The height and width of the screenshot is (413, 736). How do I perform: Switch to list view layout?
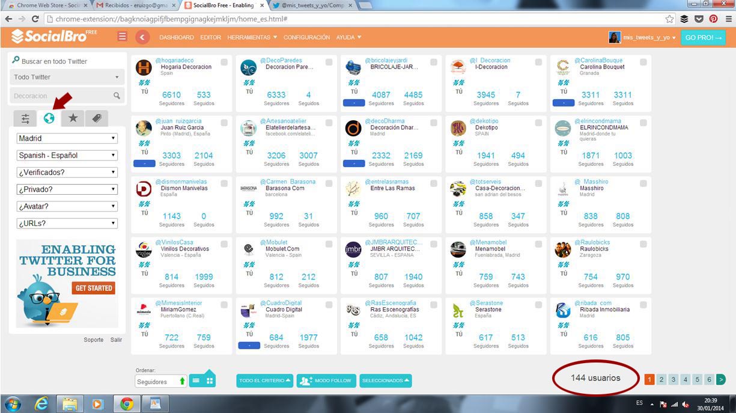[x=196, y=381]
